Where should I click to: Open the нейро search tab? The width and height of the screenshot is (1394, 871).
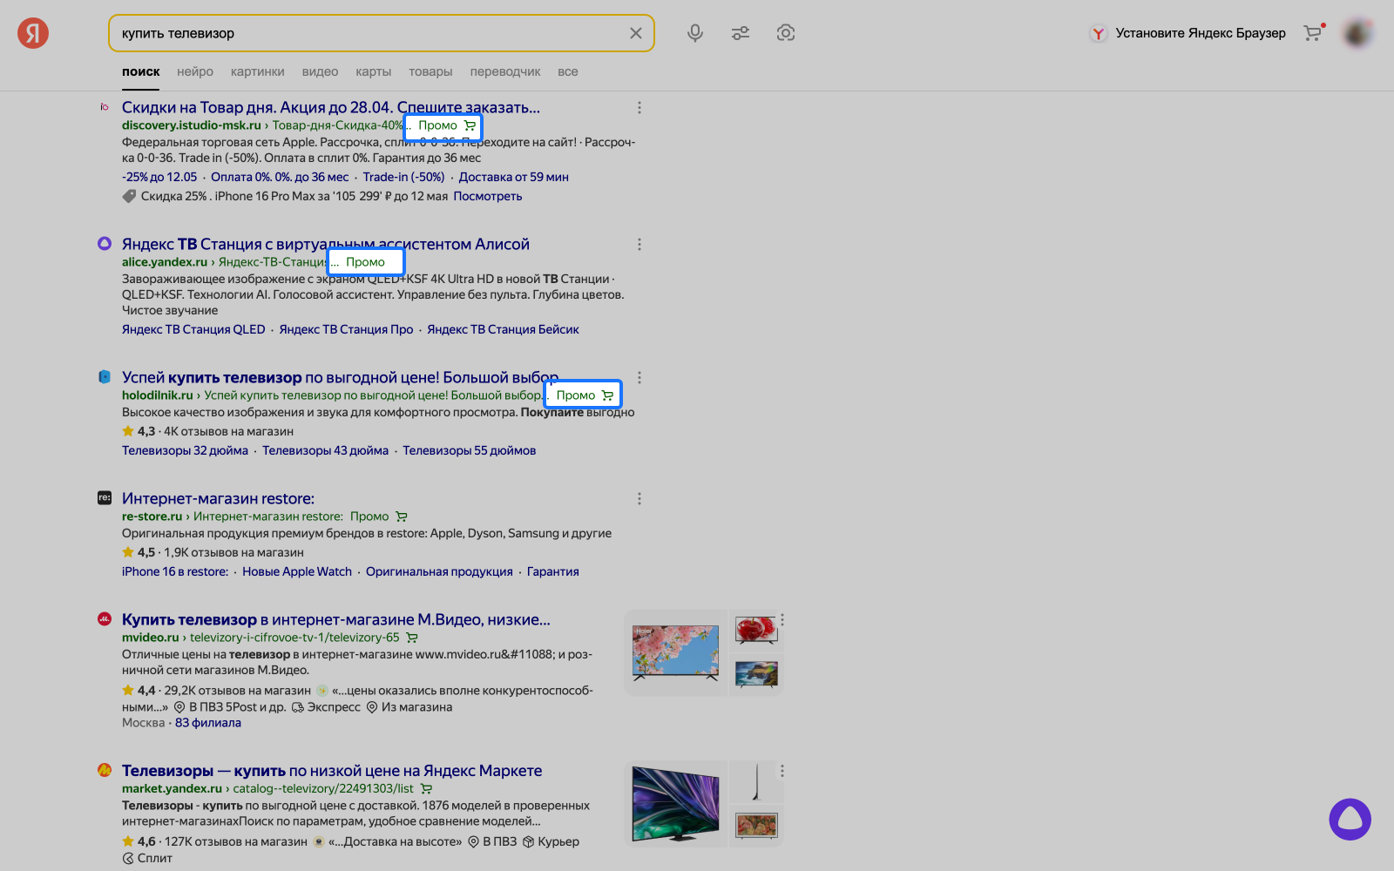pos(195,71)
